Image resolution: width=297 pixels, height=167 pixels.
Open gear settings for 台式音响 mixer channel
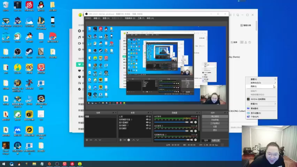tap(196, 122)
